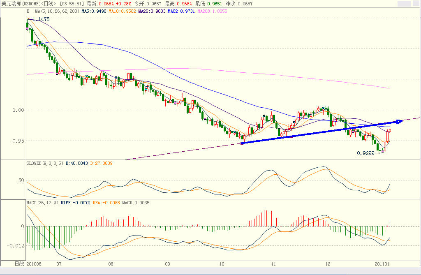The height and width of the screenshot is (275, 421).
Task: Click the MA(5,10,26,62,200) indicator parameters
Action: 57,11
